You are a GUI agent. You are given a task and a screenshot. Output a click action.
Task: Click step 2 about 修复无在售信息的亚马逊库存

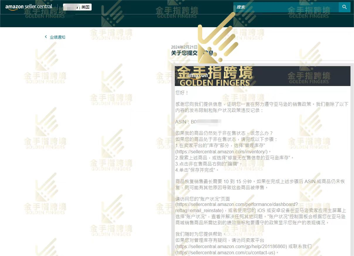(235, 158)
